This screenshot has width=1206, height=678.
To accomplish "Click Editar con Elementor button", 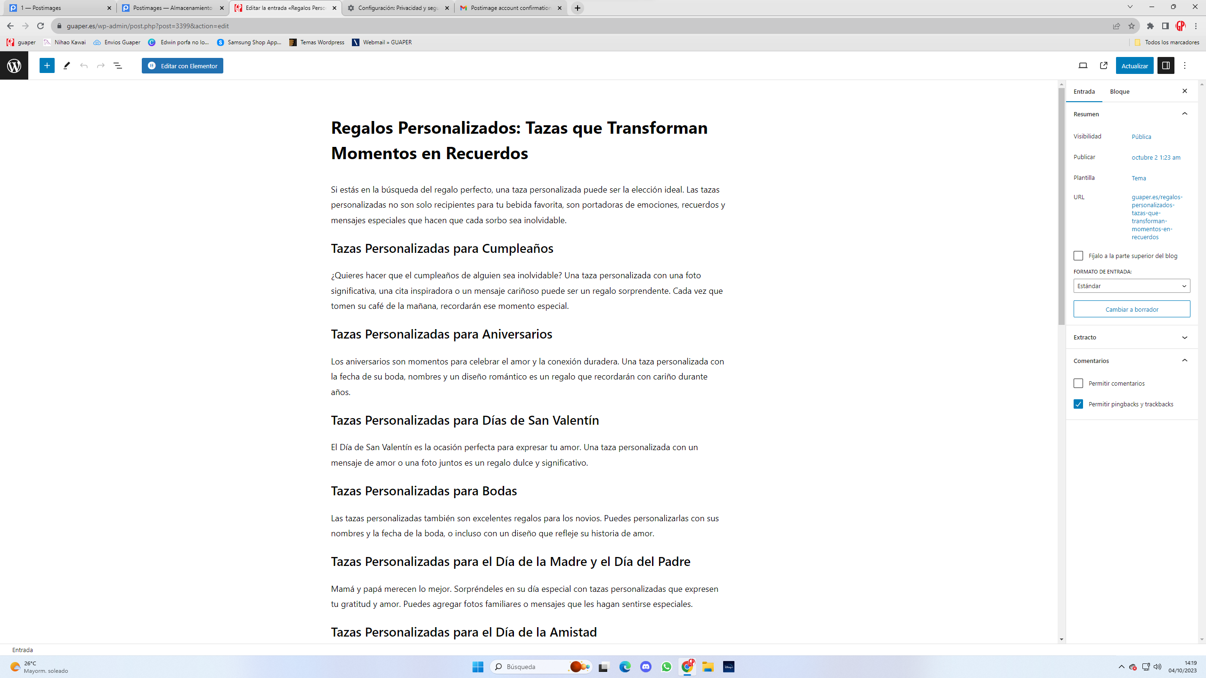I will (x=182, y=66).
